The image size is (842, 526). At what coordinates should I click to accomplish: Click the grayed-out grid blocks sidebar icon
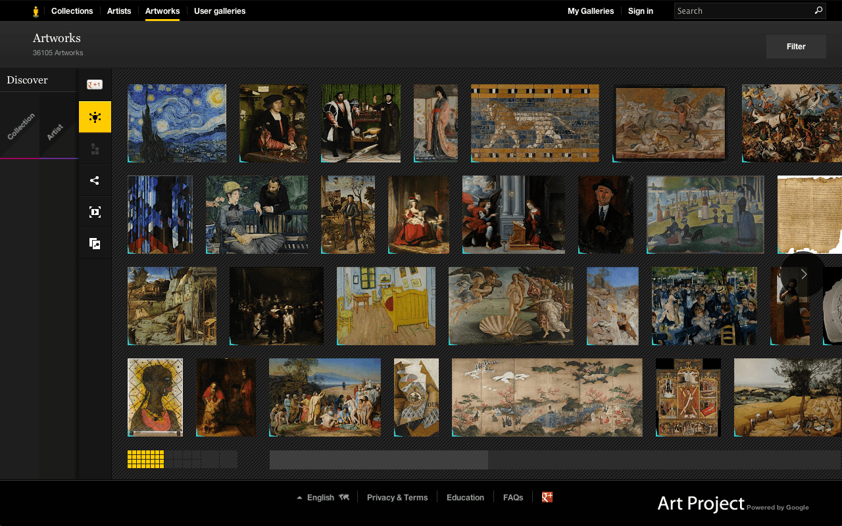point(95,149)
